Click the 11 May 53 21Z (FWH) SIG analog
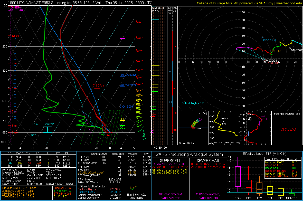 [x=169, y=164]
